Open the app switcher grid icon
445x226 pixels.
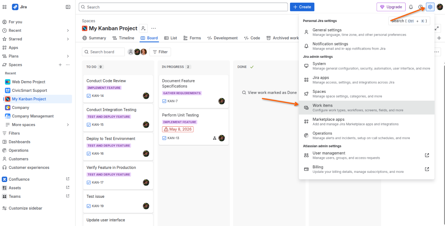(x=5, y=7)
